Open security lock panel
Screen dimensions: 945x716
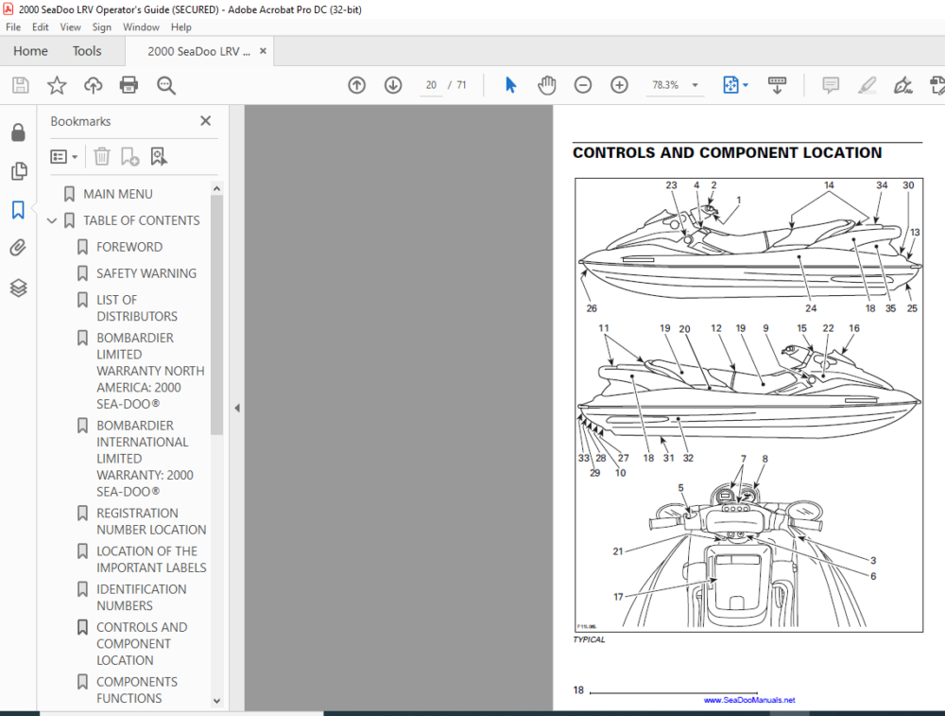pyautogui.click(x=18, y=132)
